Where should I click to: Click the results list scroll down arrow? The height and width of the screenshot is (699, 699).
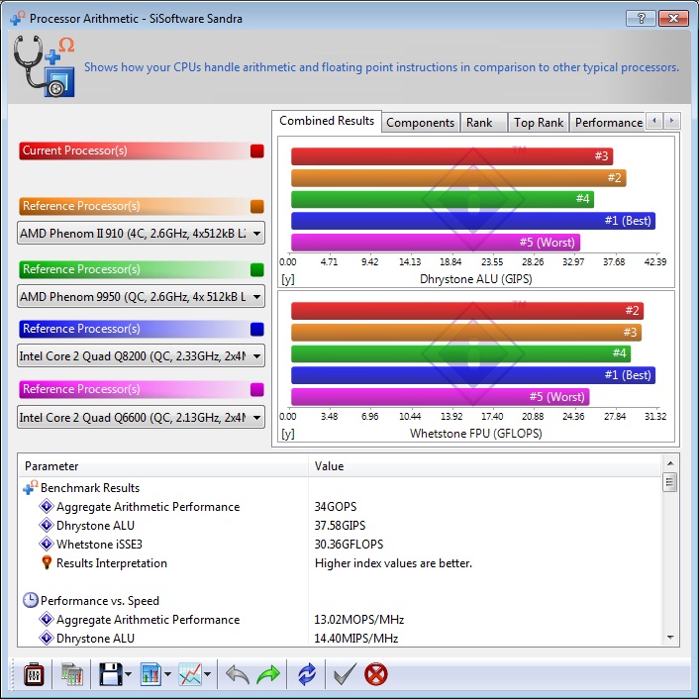tap(670, 638)
